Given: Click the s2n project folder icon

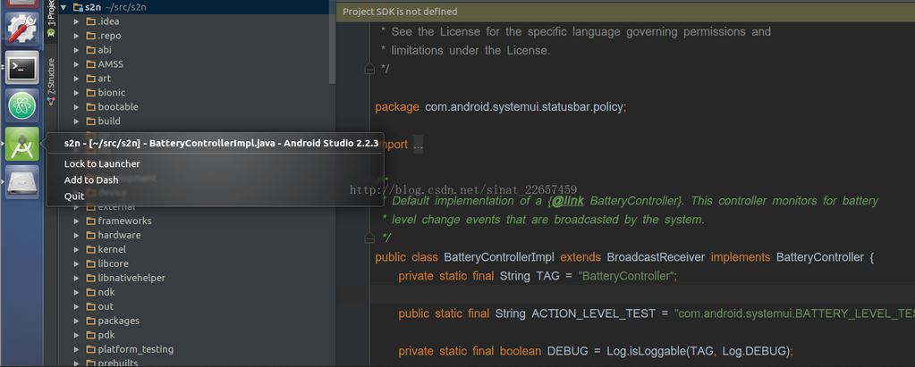Looking at the screenshot, I should (78, 7).
